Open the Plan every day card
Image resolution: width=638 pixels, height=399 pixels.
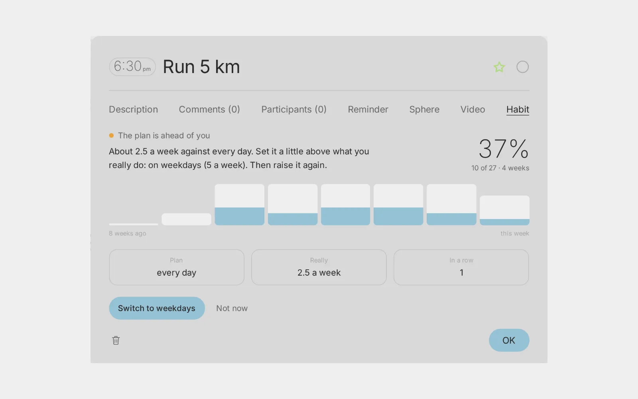177,267
